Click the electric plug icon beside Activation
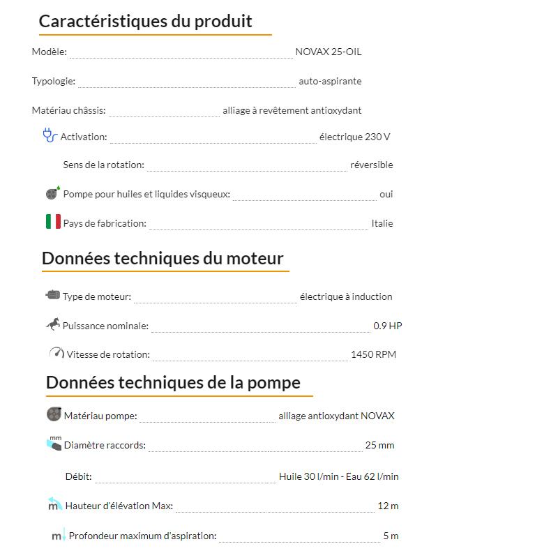Viewport: 558px width, 558px height. click(x=50, y=135)
